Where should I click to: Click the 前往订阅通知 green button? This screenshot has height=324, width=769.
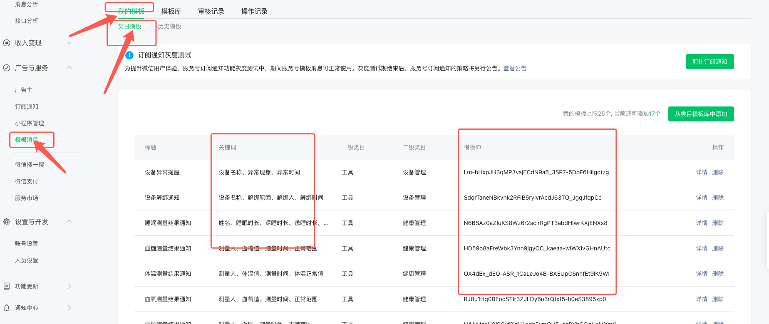click(709, 62)
